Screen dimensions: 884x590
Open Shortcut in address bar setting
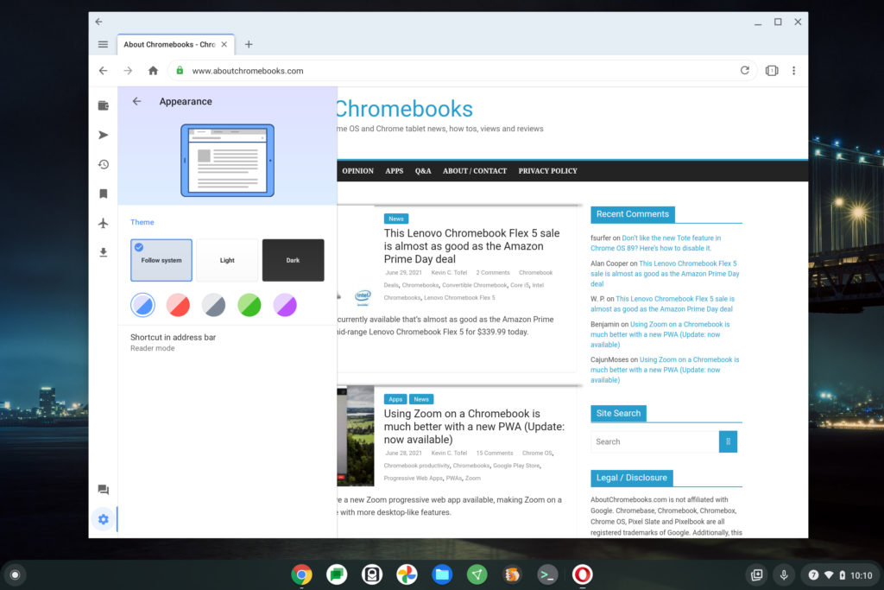pyautogui.click(x=227, y=342)
